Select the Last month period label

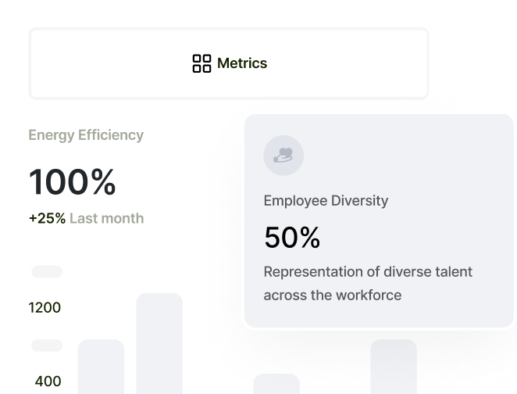click(x=106, y=218)
